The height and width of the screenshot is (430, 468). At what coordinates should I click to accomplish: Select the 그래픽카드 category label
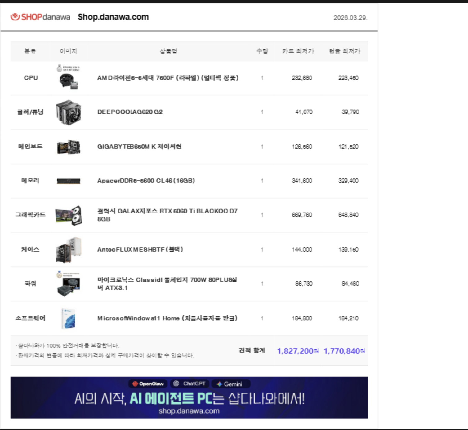pos(30,215)
